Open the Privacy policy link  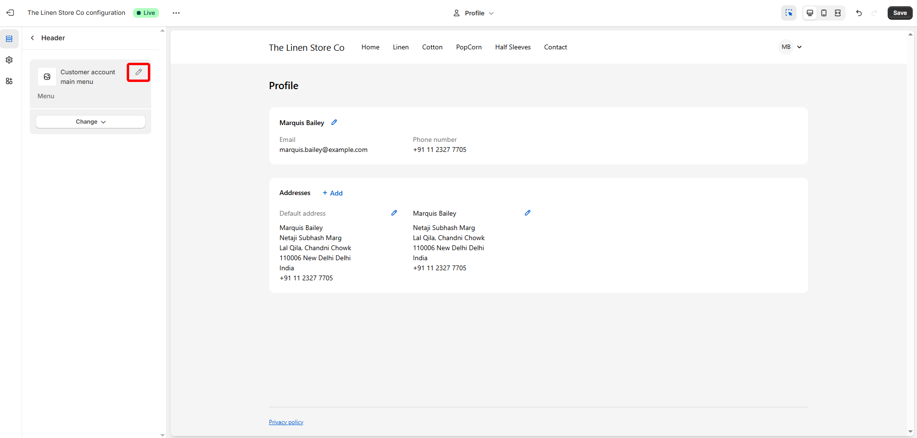(286, 422)
